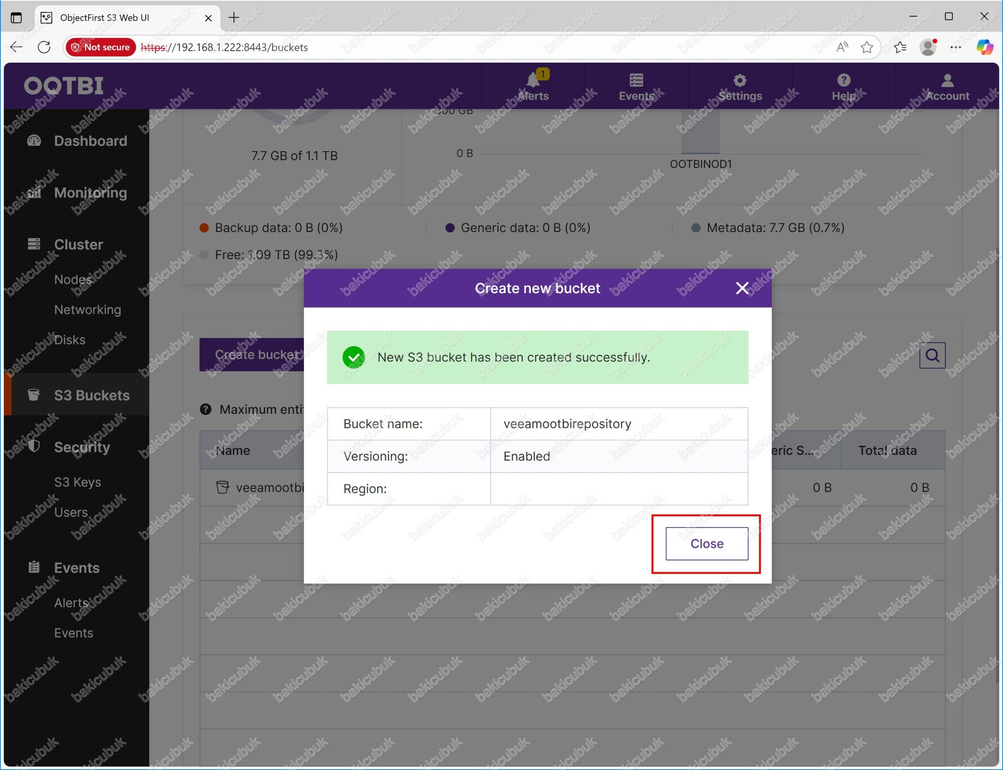The height and width of the screenshot is (770, 1003).
Task: Open the Help question mark icon
Action: (x=844, y=80)
